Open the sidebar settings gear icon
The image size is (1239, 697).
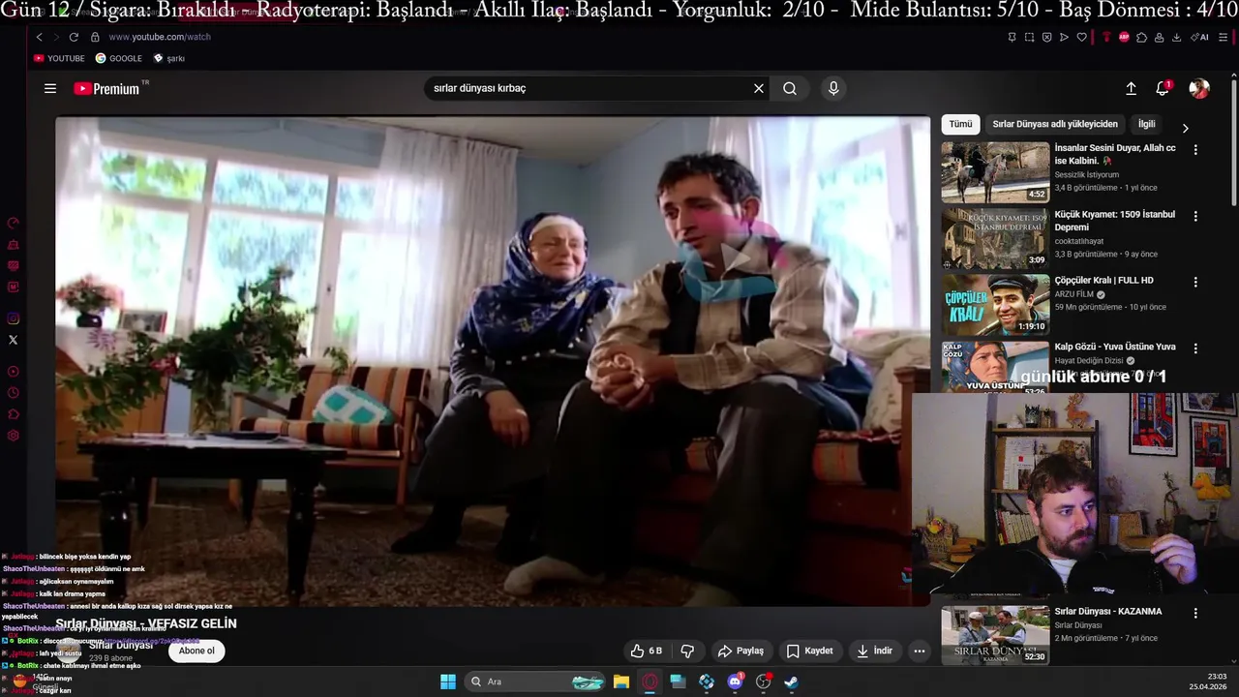pos(13,436)
